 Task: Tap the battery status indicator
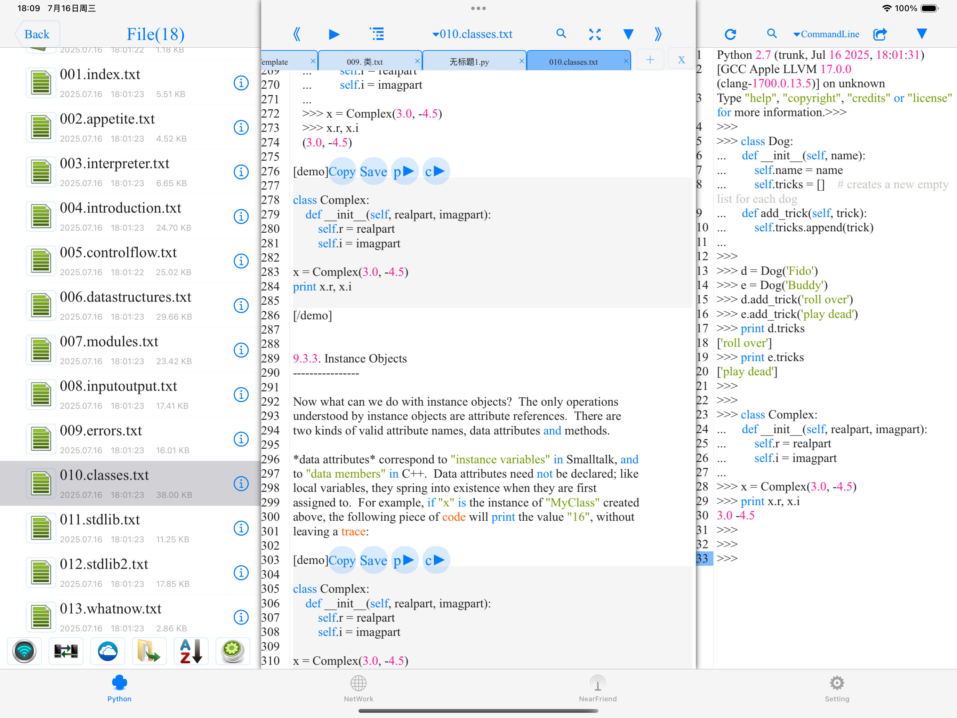click(929, 8)
